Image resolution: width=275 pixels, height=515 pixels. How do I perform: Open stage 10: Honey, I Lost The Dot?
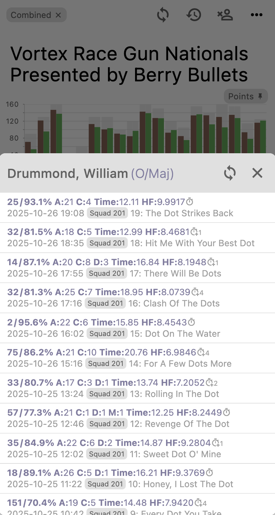coord(181,484)
